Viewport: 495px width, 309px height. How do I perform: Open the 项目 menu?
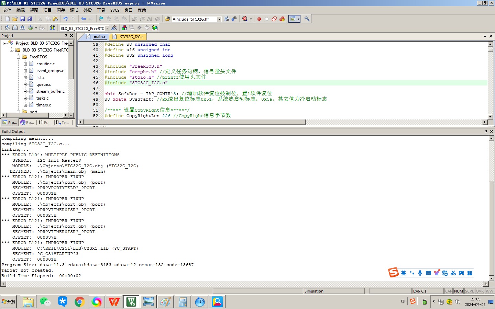coord(47,10)
